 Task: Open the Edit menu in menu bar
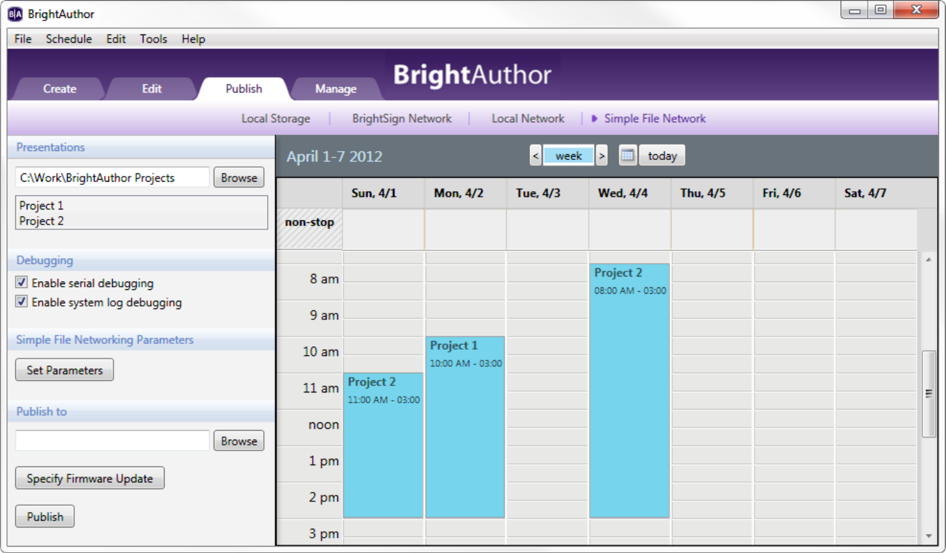click(116, 39)
